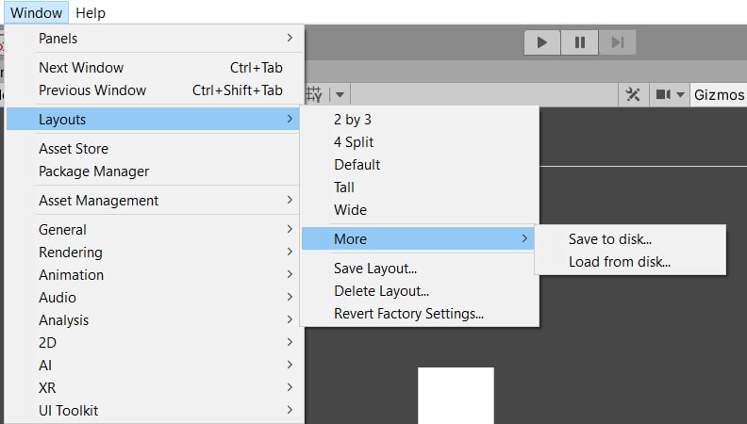This screenshot has width=747, height=424.
Task: Open Asset Store from Window menu
Action: 155,149
